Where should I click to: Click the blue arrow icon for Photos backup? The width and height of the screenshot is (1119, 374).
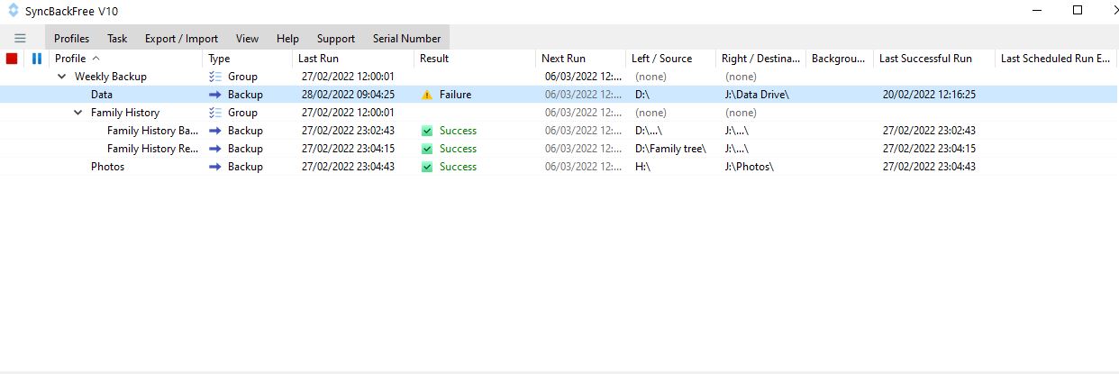pyautogui.click(x=215, y=167)
